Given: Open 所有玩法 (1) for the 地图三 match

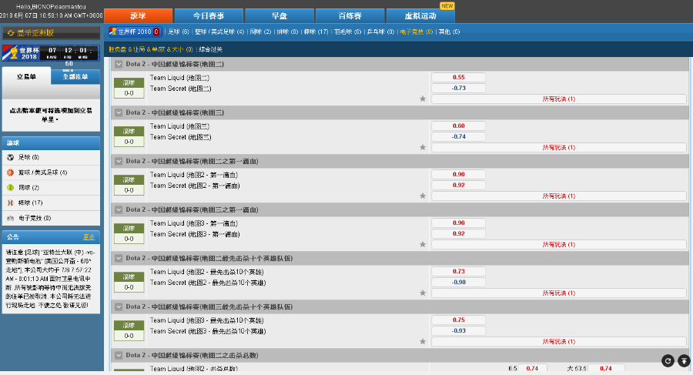Looking at the screenshot, I should [559, 148].
